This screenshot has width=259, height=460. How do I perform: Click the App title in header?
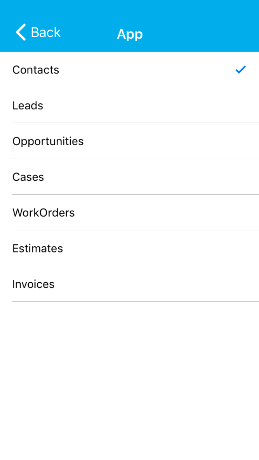point(129,34)
